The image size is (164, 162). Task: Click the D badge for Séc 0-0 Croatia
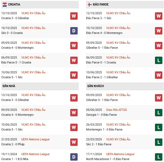(74, 31)
